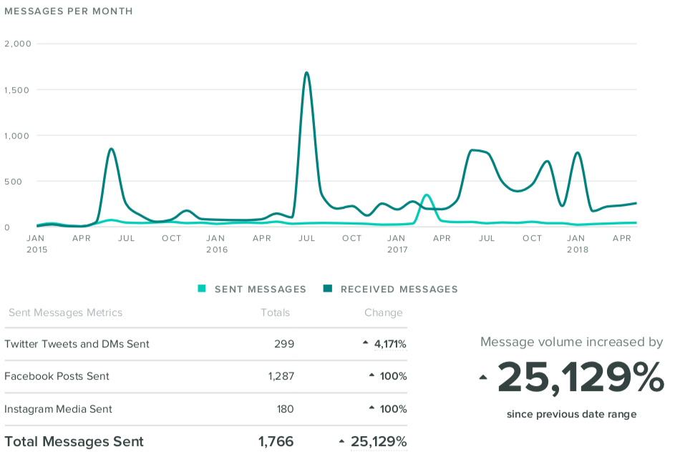Image resolution: width=680 pixels, height=464 pixels.
Task: Click the up arrow in Instagram Media row
Action: (371, 409)
